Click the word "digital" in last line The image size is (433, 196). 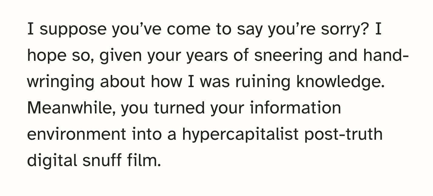tap(52, 161)
